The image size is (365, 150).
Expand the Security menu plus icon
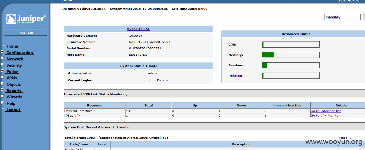point(2,65)
